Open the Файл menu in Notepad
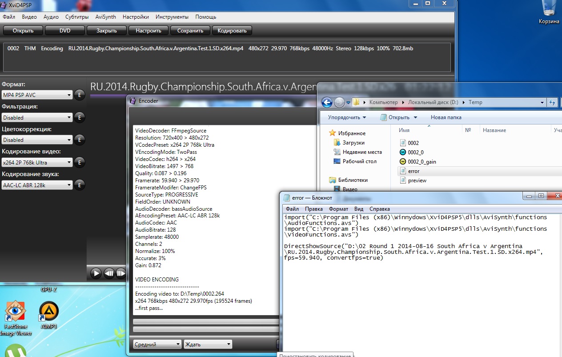 [x=292, y=209]
